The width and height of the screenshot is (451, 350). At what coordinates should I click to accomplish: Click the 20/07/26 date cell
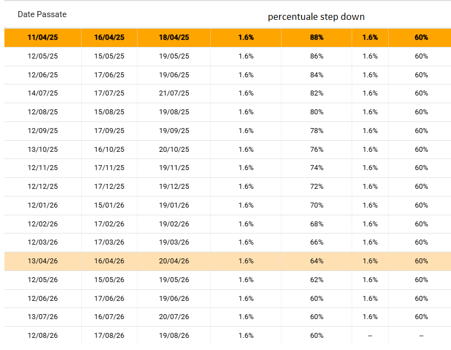174,317
